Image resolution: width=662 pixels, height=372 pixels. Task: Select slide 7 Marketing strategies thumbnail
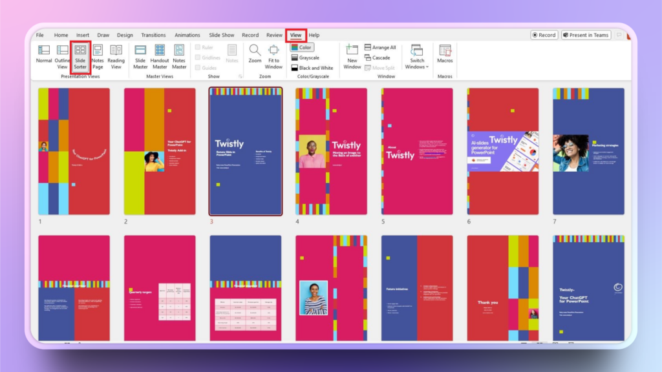point(588,151)
